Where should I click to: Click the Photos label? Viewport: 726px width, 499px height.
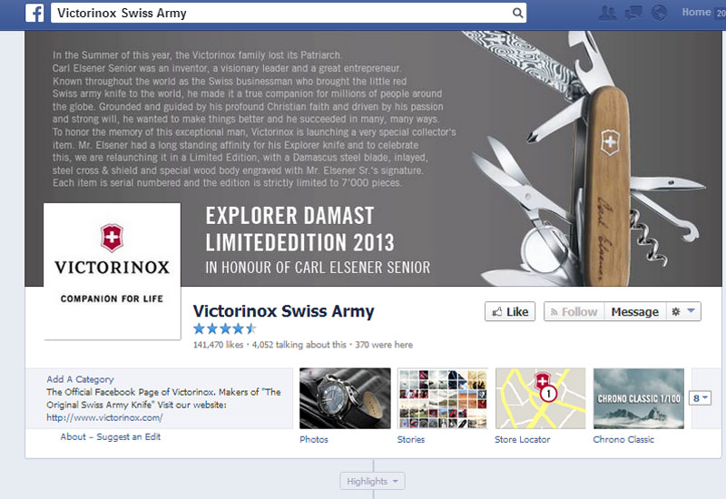[314, 439]
